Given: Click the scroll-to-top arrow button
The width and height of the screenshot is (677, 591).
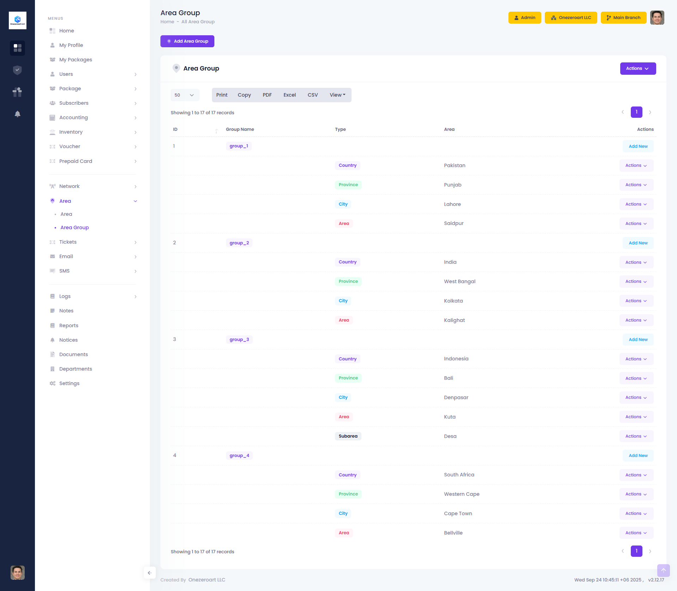Looking at the screenshot, I should 663,570.
